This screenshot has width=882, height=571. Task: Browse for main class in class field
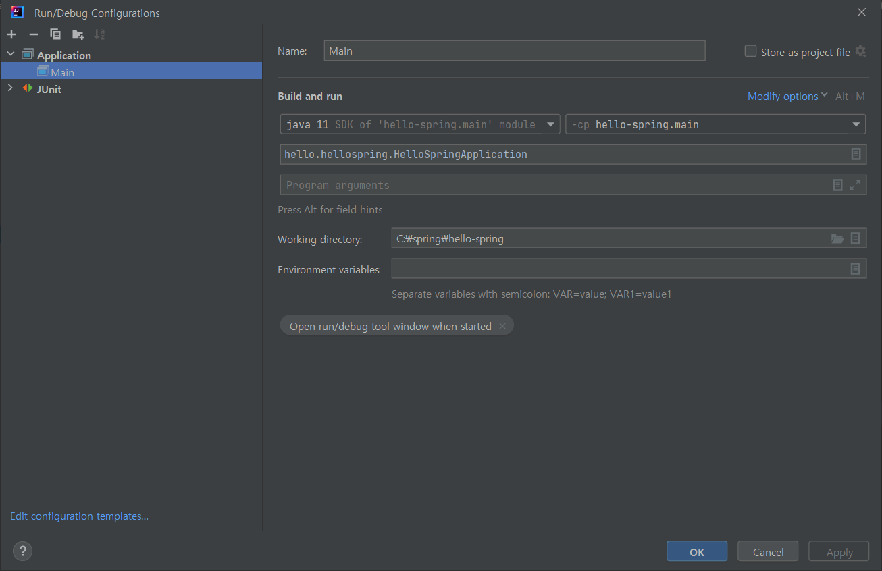click(856, 154)
